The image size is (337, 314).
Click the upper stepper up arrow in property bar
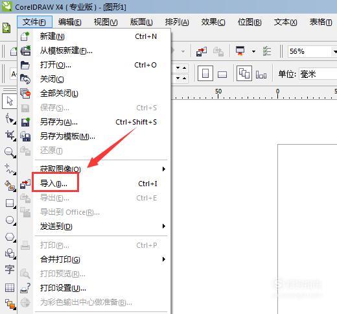pyautogui.click(x=185, y=68)
